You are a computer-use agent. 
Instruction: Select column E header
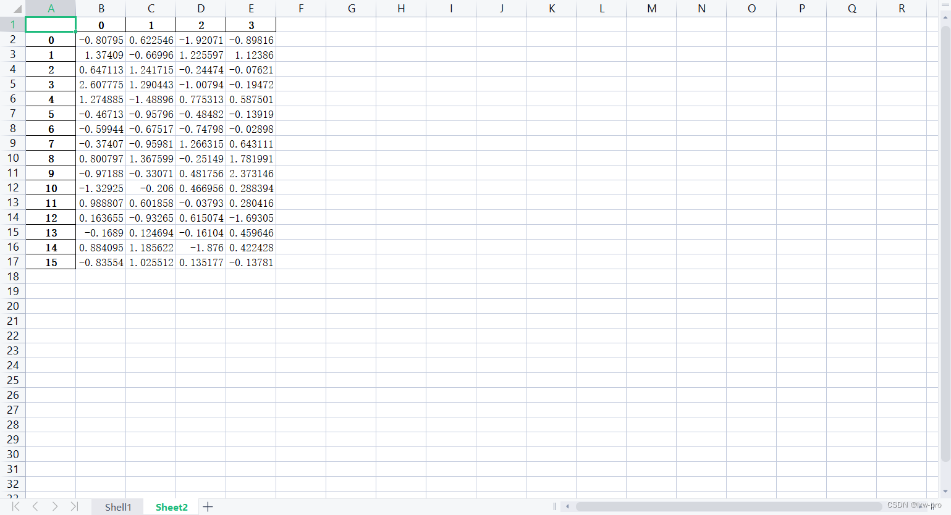click(x=251, y=9)
